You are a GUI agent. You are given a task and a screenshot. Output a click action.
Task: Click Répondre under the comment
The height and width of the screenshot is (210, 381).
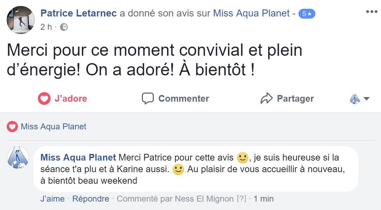coord(91,199)
